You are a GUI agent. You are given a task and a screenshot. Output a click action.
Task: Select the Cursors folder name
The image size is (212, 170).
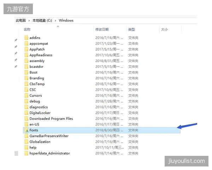[x=36, y=95]
